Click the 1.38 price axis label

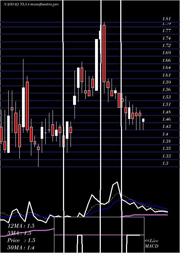pos(166,141)
